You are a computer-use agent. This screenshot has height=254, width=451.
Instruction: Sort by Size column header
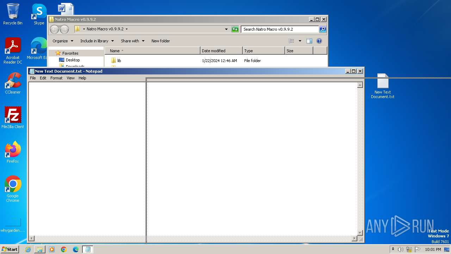click(x=299, y=51)
